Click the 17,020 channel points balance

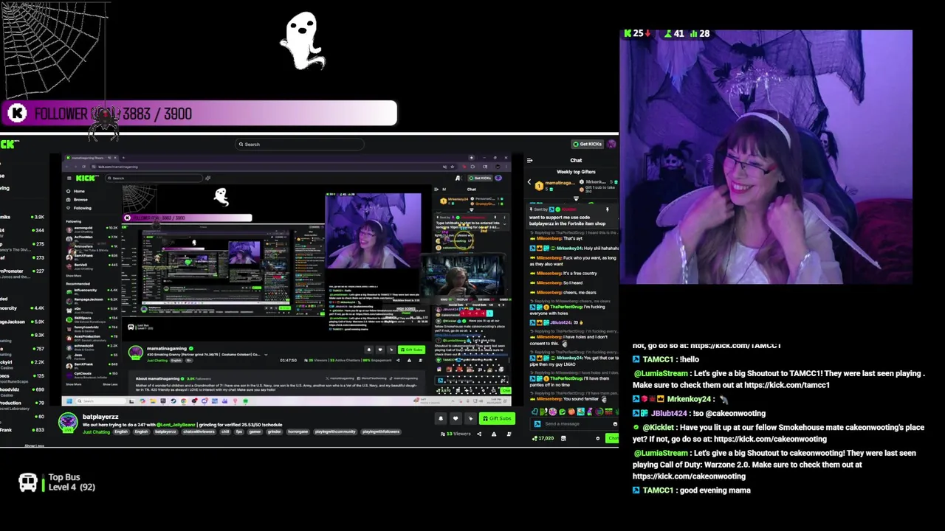(543, 438)
